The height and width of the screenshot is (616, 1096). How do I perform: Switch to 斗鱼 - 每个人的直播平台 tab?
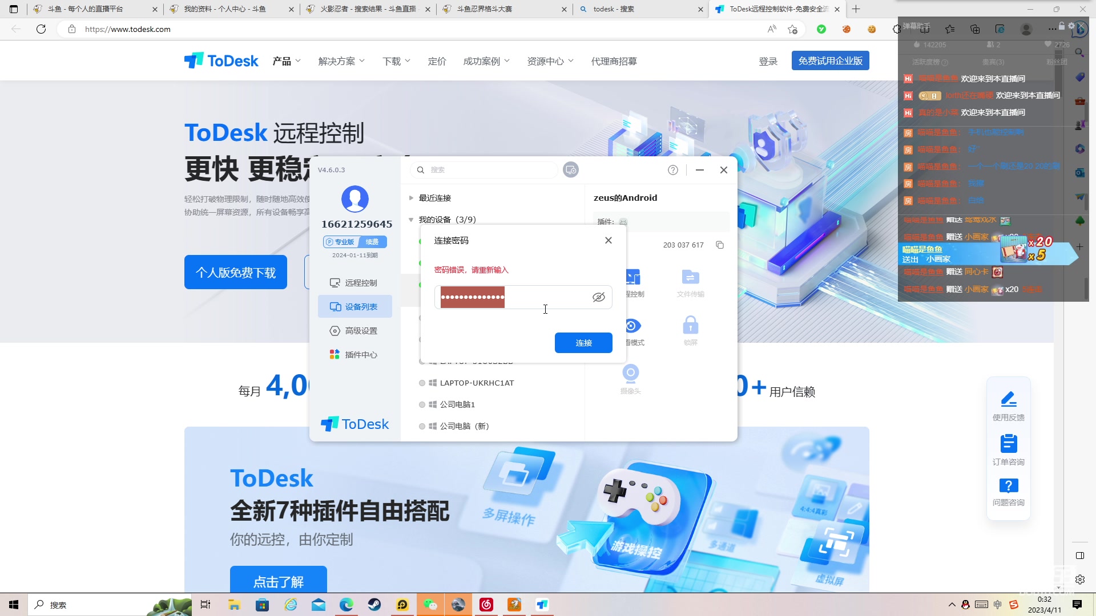pyautogui.click(x=94, y=9)
